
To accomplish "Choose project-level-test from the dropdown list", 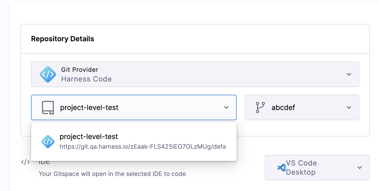I will click(x=134, y=142).
